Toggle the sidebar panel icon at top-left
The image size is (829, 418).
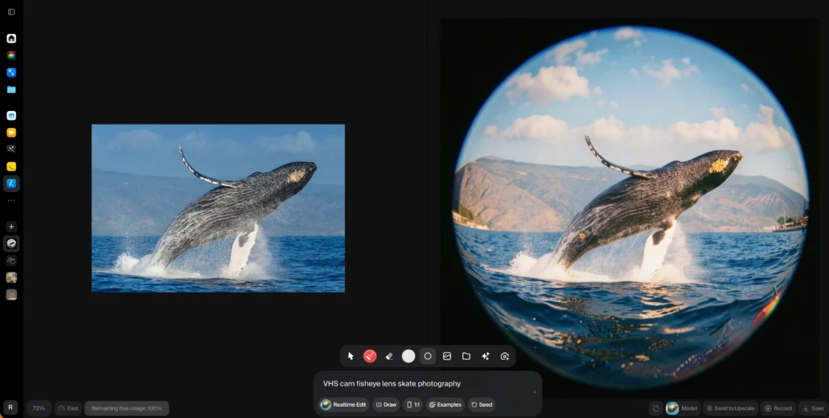coord(11,11)
